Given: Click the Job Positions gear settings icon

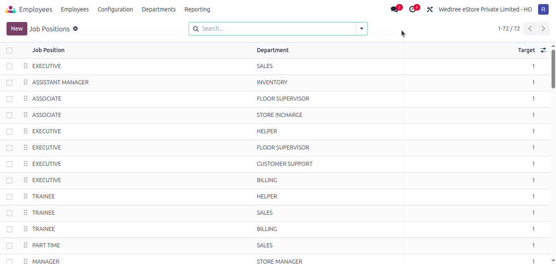Looking at the screenshot, I should click(x=75, y=29).
